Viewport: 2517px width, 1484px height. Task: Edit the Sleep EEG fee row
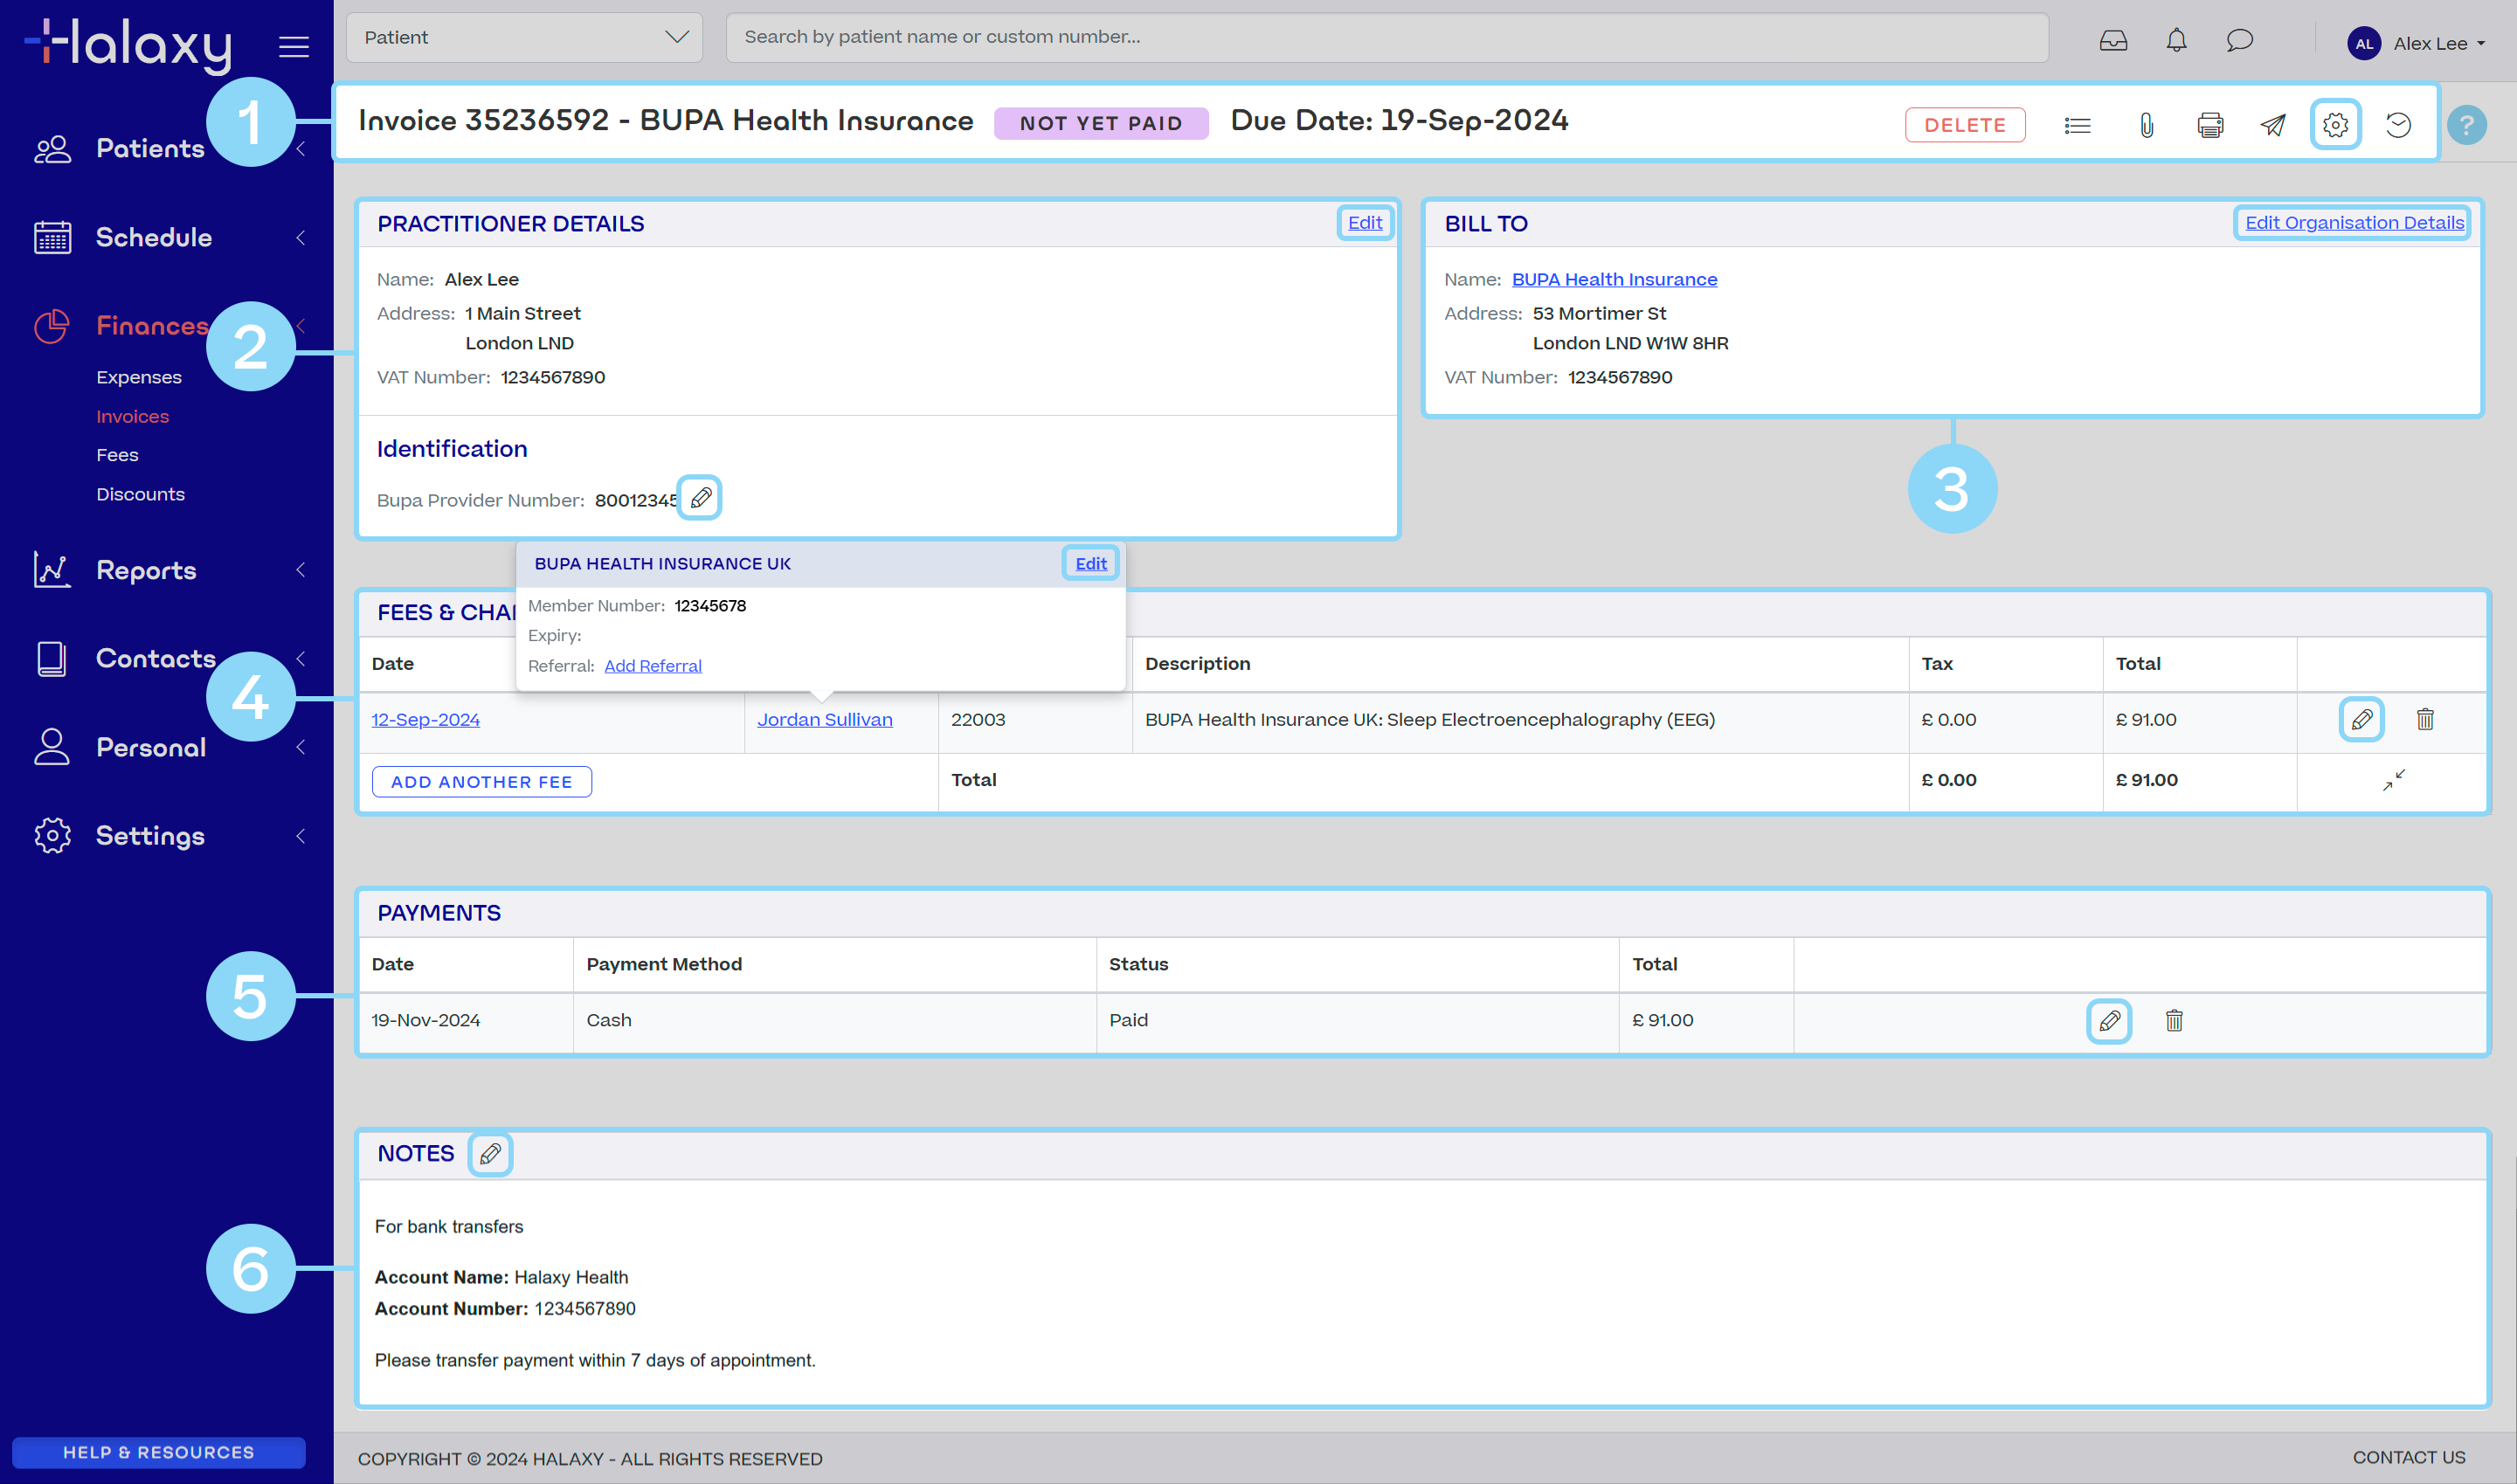tap(2361, 719)
